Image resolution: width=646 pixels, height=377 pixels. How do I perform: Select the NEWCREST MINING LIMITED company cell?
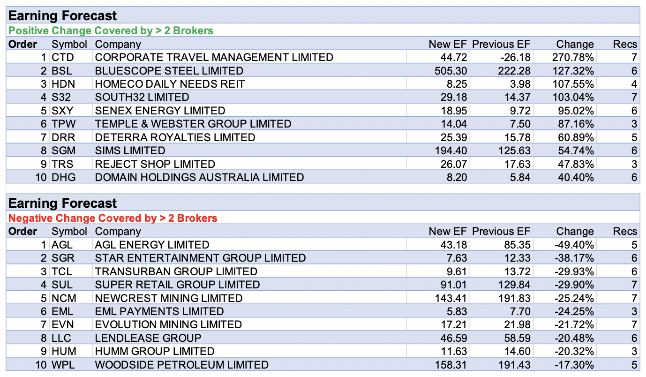click(169, 298)
